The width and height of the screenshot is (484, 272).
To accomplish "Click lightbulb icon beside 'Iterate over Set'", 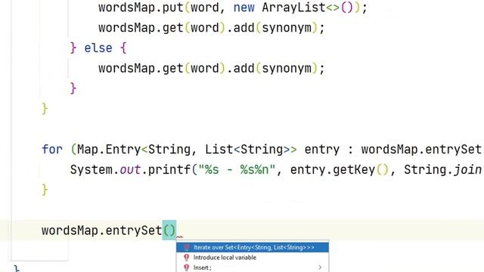I will (x=187, y=247).
